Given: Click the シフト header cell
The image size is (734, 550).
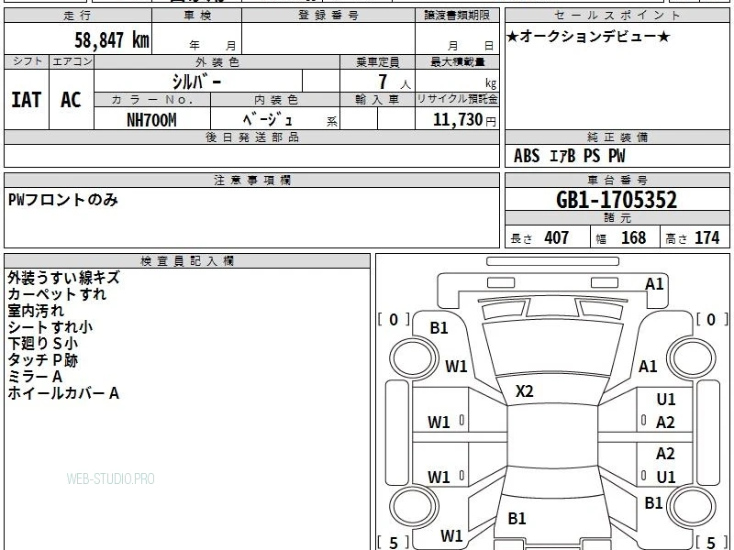Looking at the screenshot, I should [x=28, y=61].
